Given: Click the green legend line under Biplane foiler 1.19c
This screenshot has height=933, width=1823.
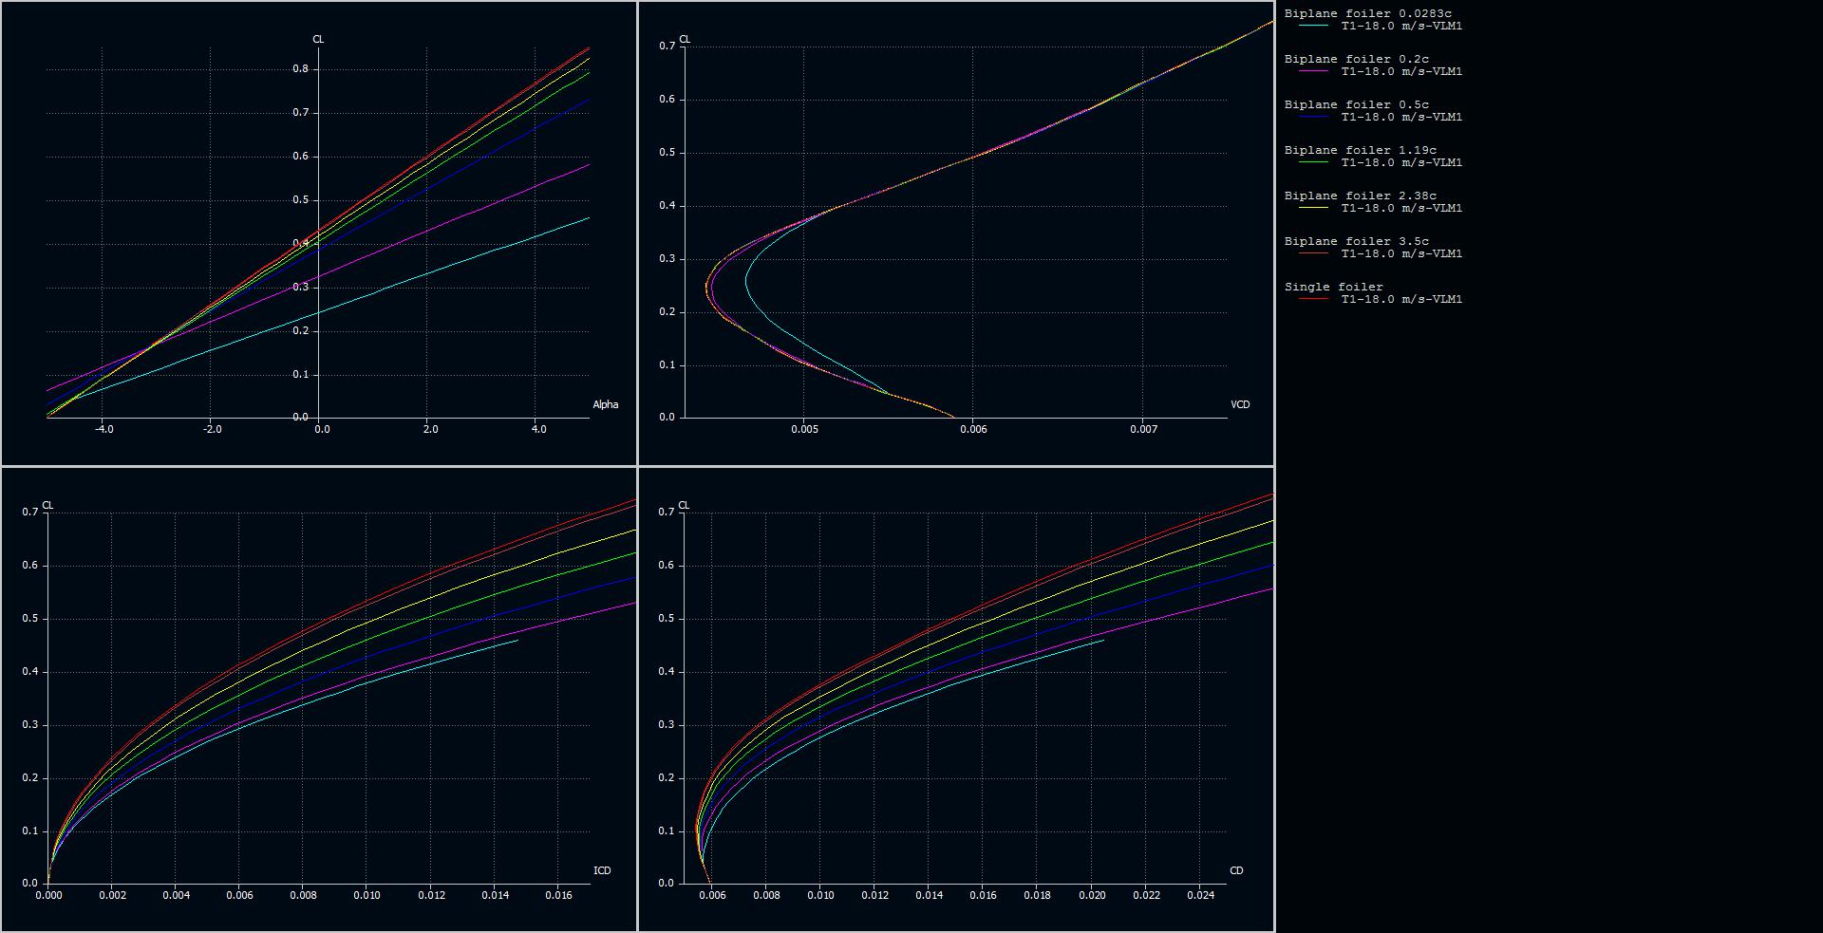Looking at the screenshot, I should (1314, 163).
